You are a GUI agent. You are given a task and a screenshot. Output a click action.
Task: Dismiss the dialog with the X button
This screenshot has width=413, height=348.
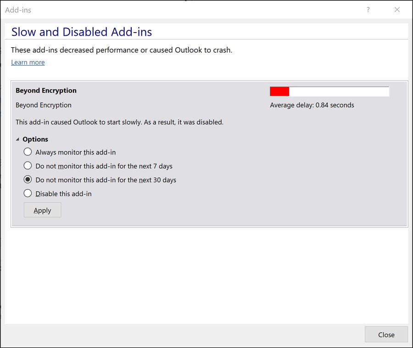[397, 10]
